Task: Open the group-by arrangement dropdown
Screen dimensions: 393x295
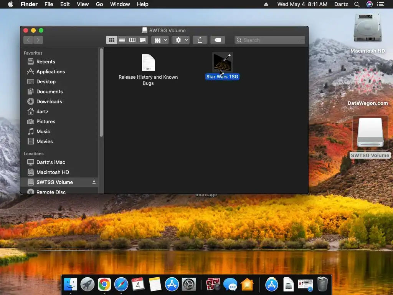Action: 160,40
